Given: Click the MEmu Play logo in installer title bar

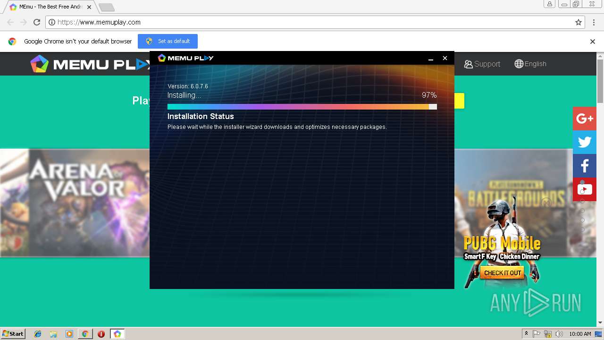Looking at the screenshot, I should point(185,58).
